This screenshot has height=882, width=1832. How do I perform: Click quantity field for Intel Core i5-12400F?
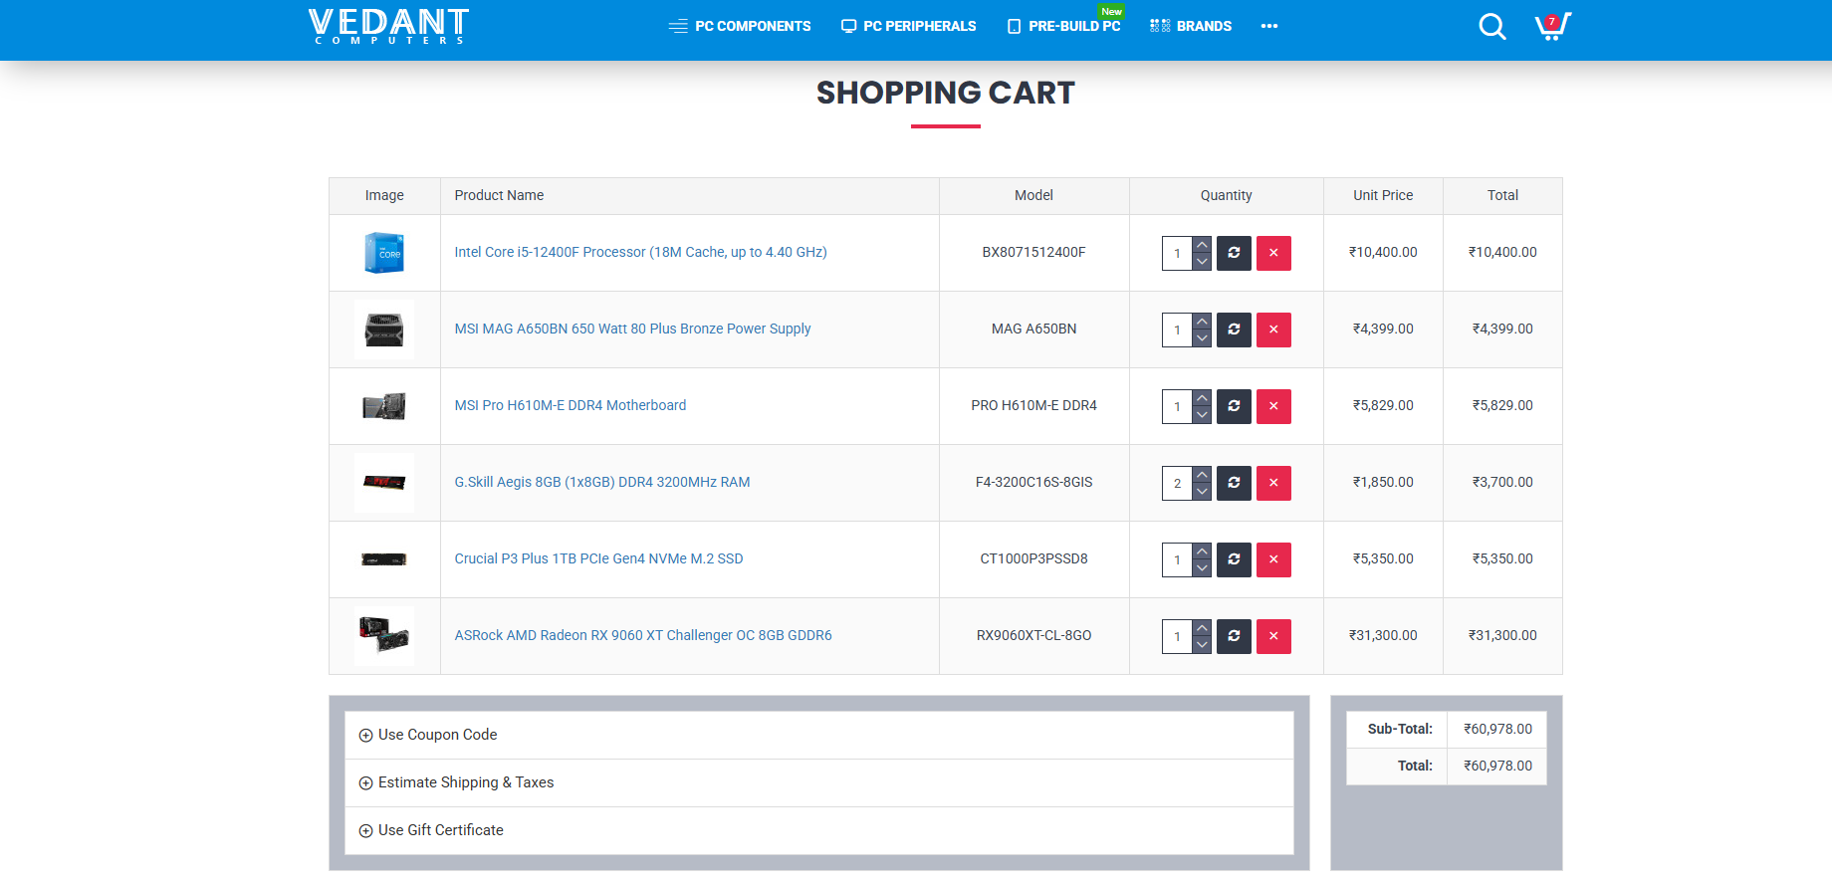coord(1177,253)
